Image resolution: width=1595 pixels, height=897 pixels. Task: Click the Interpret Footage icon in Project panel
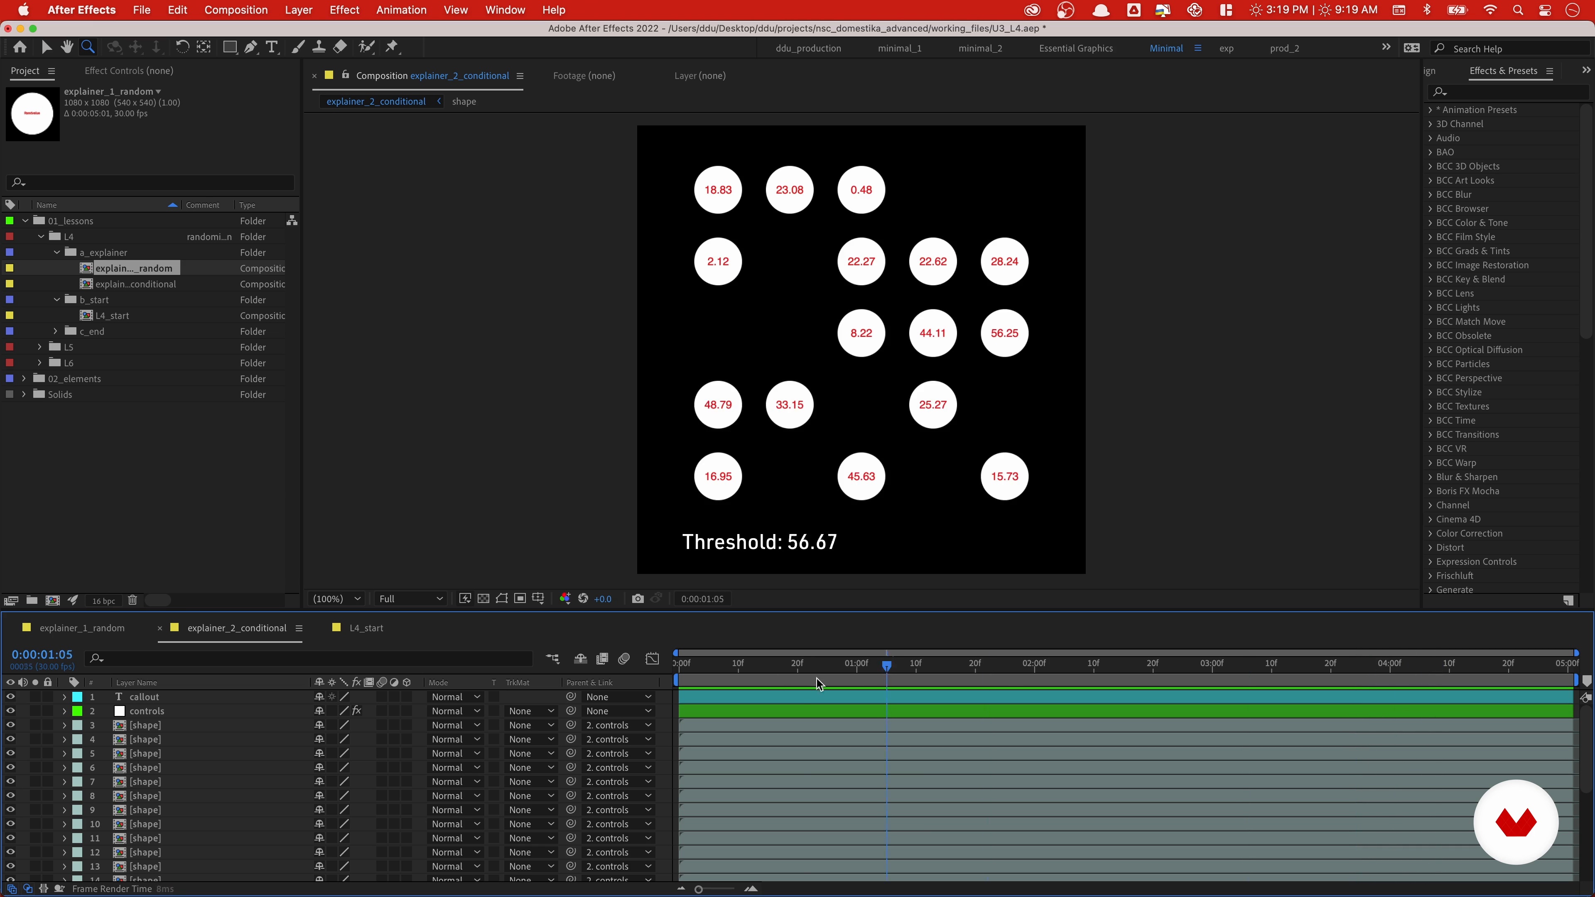[x=11, y=600]
